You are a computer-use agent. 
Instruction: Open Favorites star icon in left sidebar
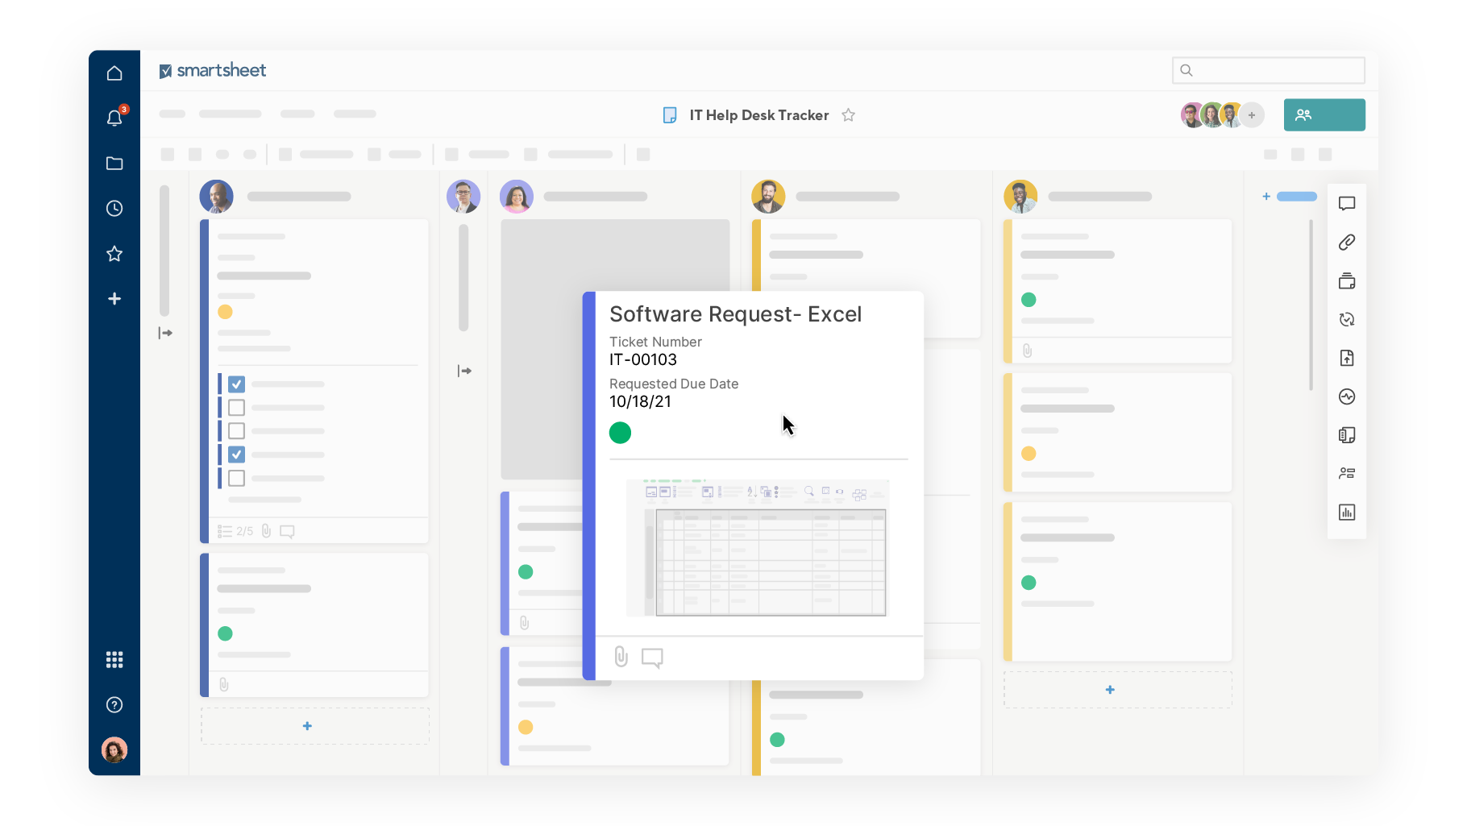pos(114,254)
